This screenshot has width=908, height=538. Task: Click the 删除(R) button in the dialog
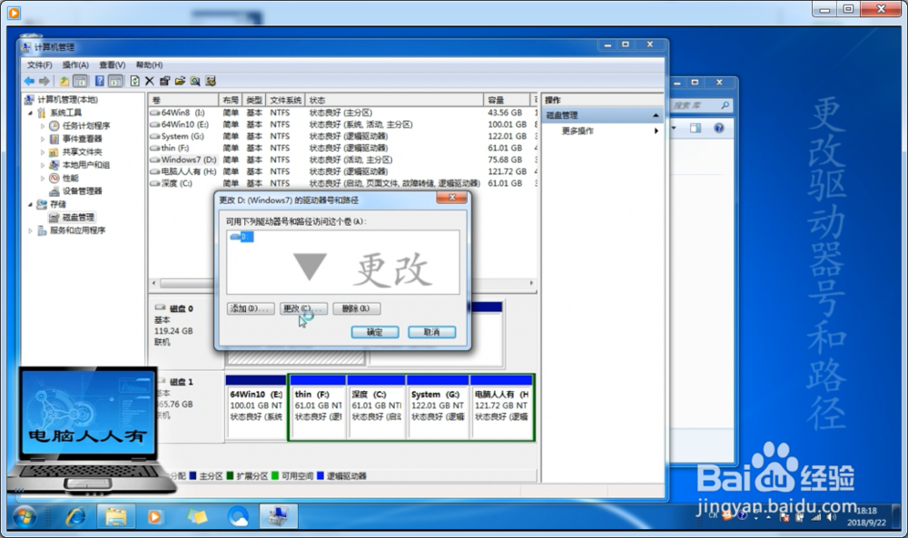tap(356, 308)
